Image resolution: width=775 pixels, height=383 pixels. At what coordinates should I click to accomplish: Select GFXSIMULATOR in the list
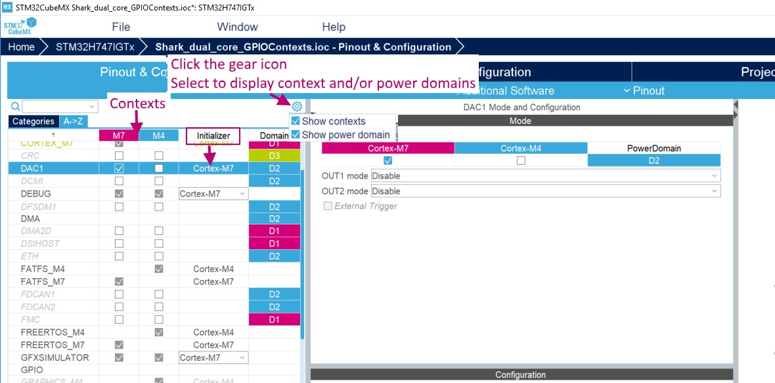[x=55, y=357]
